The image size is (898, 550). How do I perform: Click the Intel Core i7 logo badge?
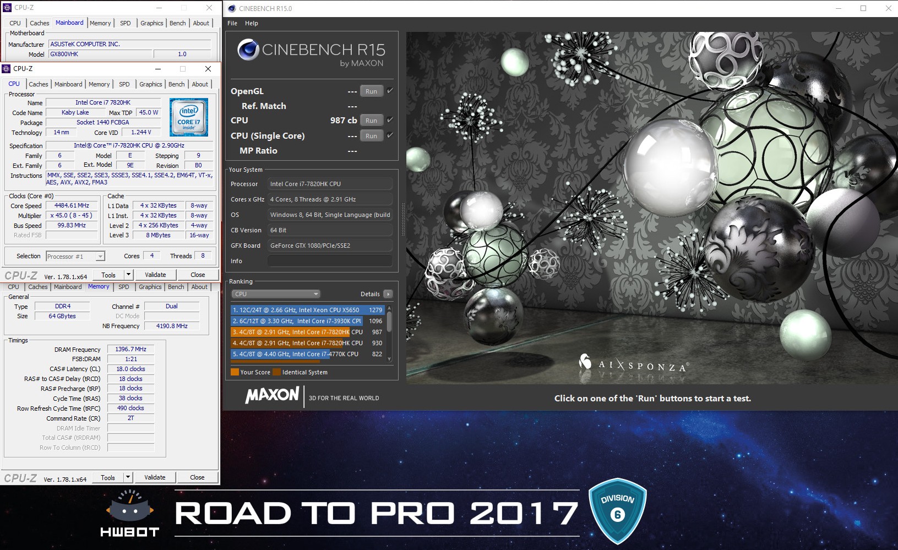pyautogui.click(x=188, y=117)
